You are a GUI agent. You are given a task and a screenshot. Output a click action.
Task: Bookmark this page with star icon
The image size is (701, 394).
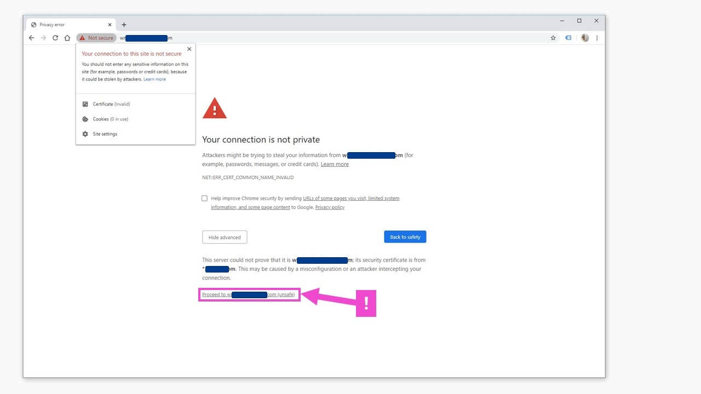553,38
